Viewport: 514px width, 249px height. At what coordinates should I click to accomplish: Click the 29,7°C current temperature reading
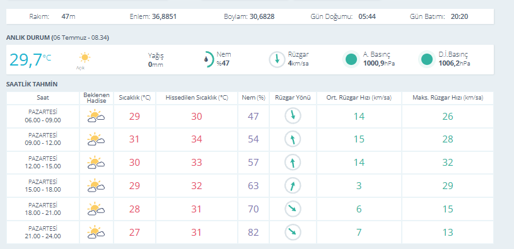[x=30, y=60]
